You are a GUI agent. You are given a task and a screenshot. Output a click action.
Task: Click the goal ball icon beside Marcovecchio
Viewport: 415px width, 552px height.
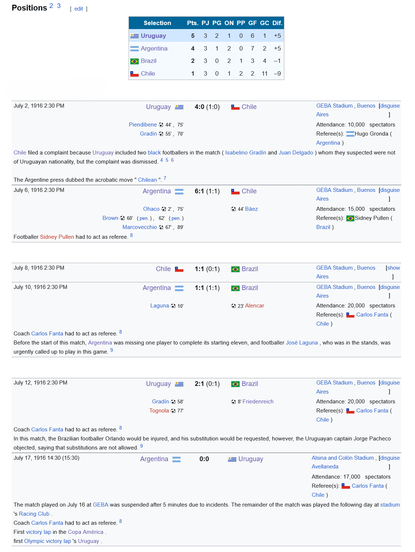point(161,227)
